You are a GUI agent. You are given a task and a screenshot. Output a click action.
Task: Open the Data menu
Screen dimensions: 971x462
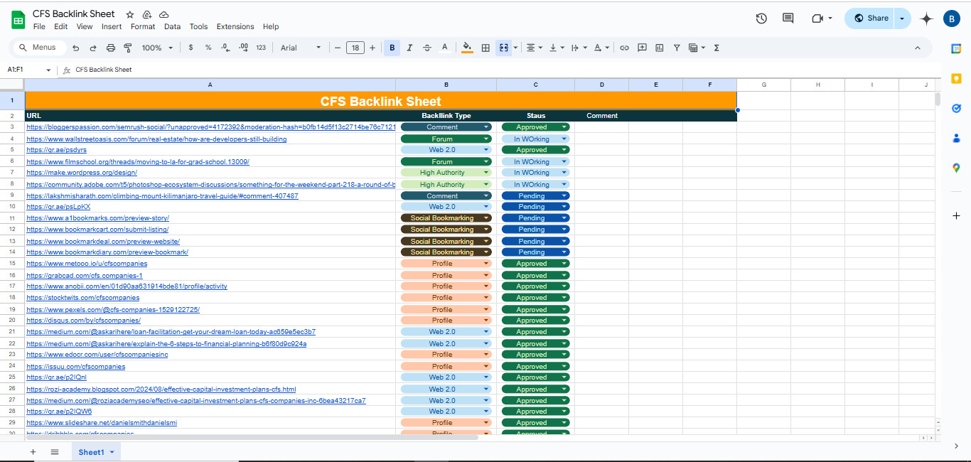click(x=172, y=26)
